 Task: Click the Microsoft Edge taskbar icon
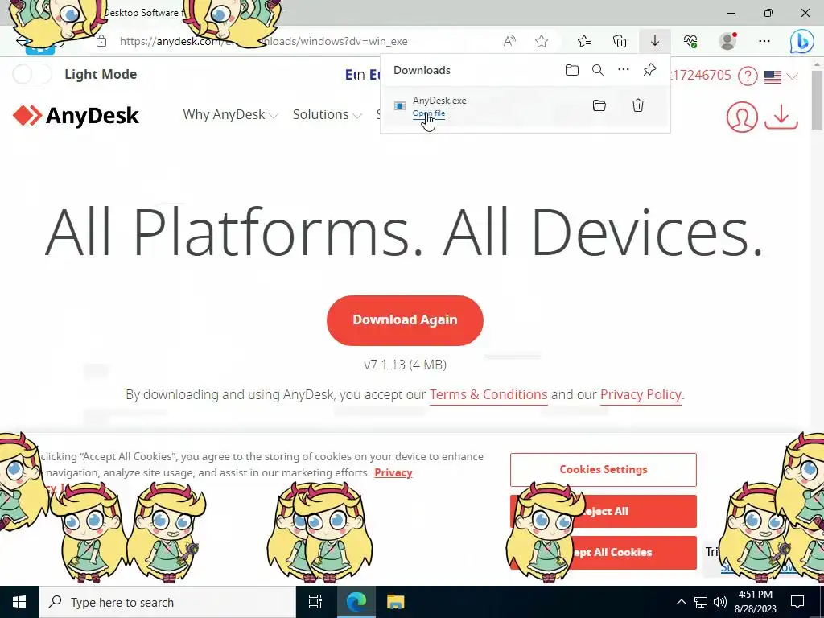[356, 602]
